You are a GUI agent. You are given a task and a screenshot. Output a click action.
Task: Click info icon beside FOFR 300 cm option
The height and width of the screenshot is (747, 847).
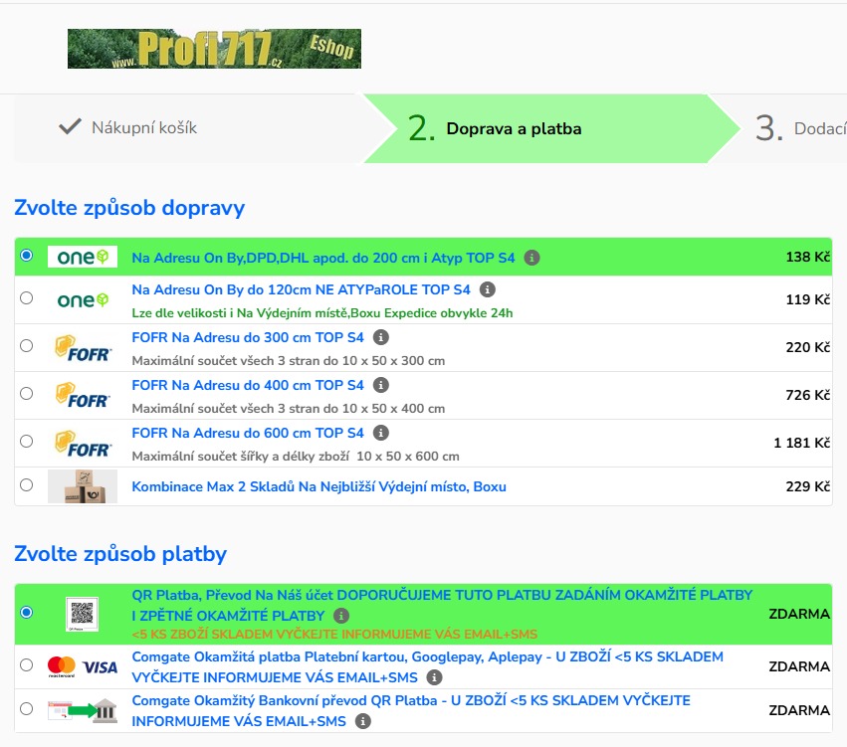381,337
